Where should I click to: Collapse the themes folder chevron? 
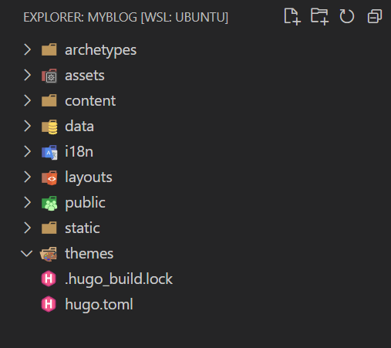pos(27,254)
